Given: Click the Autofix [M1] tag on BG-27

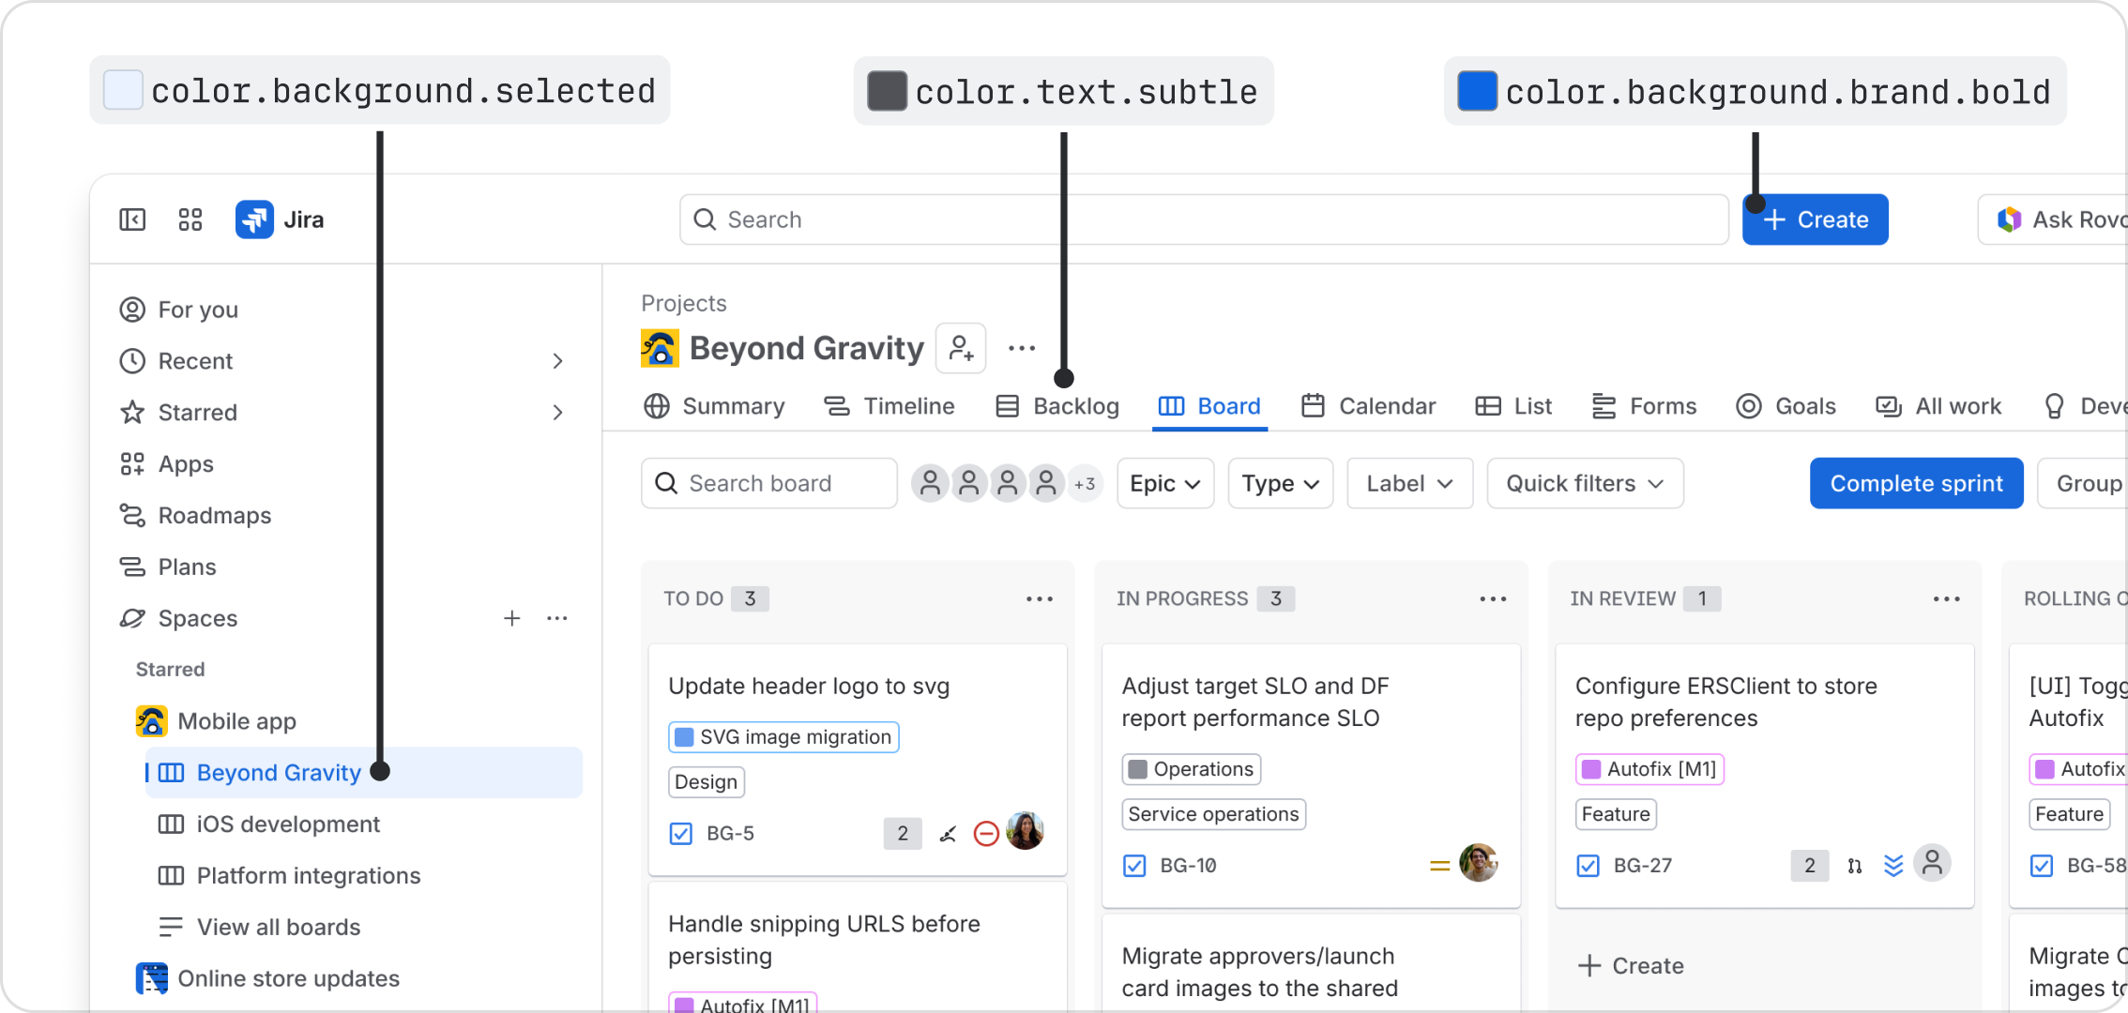Looking at the screenshot, I should coord(1650,769).
